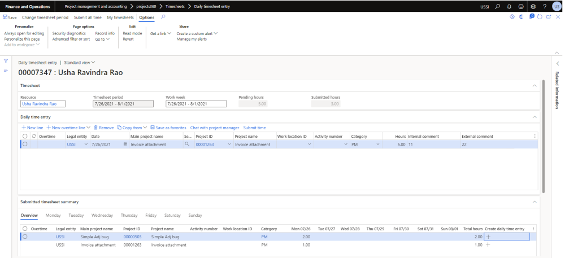Click the search magnifier in Se... column
The width and height of the screenshot is (565, 258).
pos(187,145)
